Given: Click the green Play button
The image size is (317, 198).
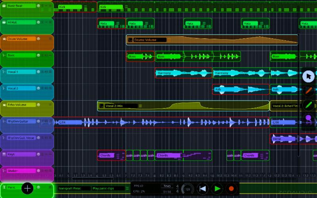Looking at the screenshot, I should [217, 189].
